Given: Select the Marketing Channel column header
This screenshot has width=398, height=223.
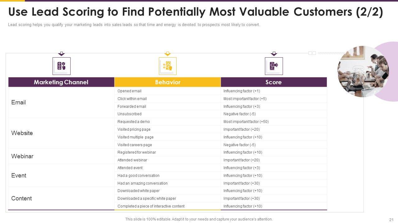Looking at the screenshot, I should (x=61, y=82).
